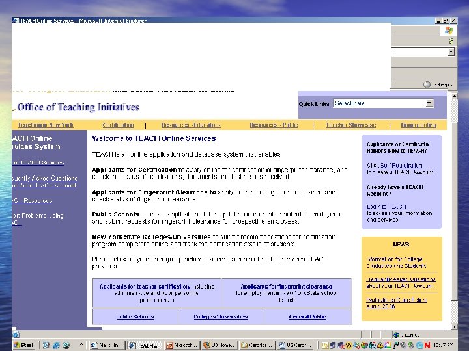Switch to the Firefox taskbar window

pos(220,345)
